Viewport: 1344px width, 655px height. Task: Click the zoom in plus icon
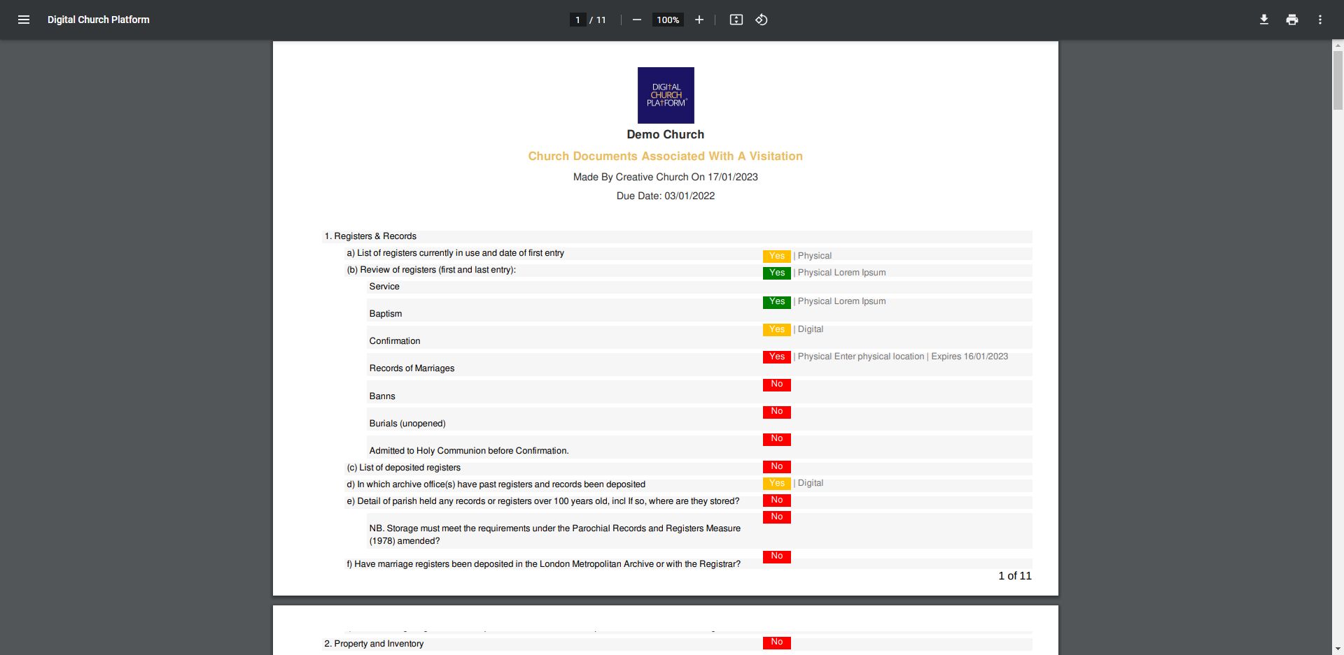tap(699, 20)
